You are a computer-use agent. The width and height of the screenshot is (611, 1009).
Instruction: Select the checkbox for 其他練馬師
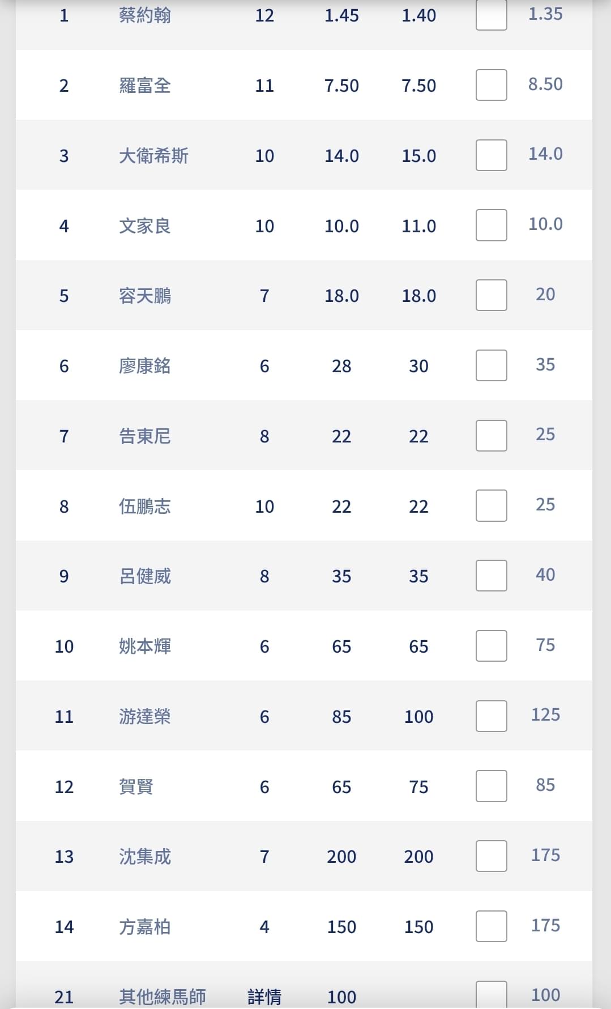coord(491,995)
